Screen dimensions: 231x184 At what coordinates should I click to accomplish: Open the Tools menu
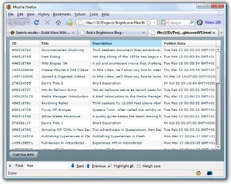pyautogui.click(x=94, y=14)
